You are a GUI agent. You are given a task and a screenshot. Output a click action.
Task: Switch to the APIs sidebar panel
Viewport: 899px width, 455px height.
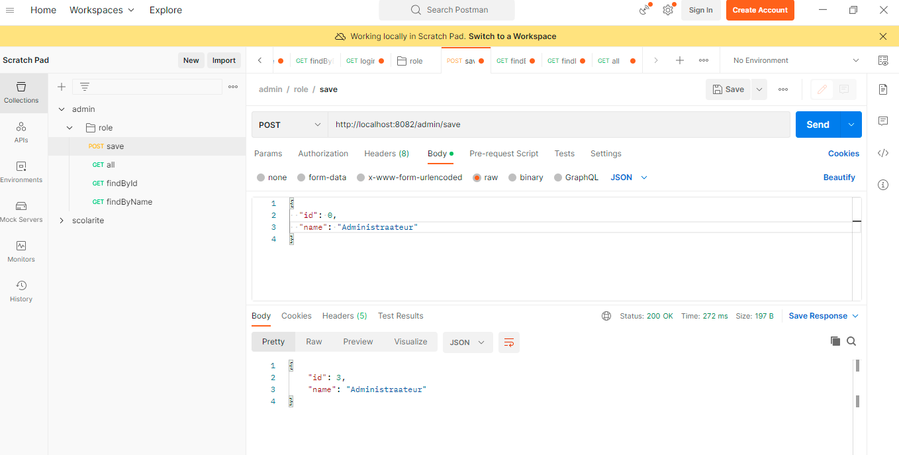point(21,131)
